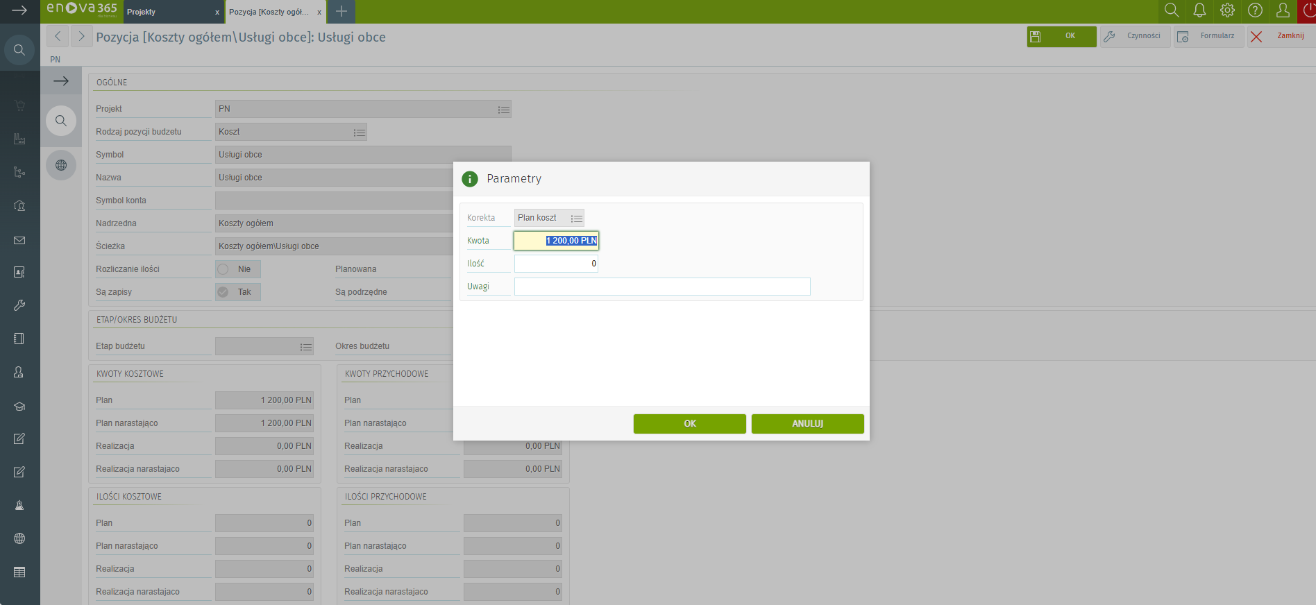This screenshot has height=605, width=1316.
Task: Toggle the Są zapisy Tak switch
Action: coord(223,292)
